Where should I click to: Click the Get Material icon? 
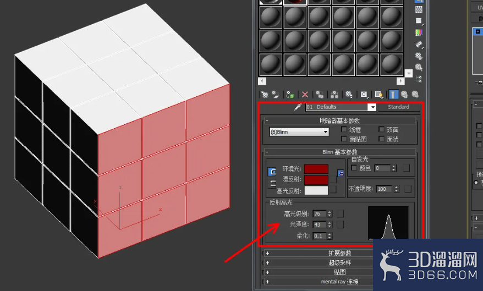pos(265,95)
